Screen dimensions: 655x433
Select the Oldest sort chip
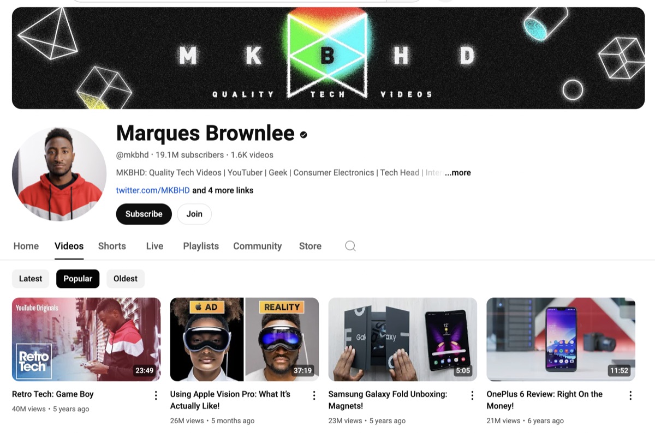pos(126,279)
